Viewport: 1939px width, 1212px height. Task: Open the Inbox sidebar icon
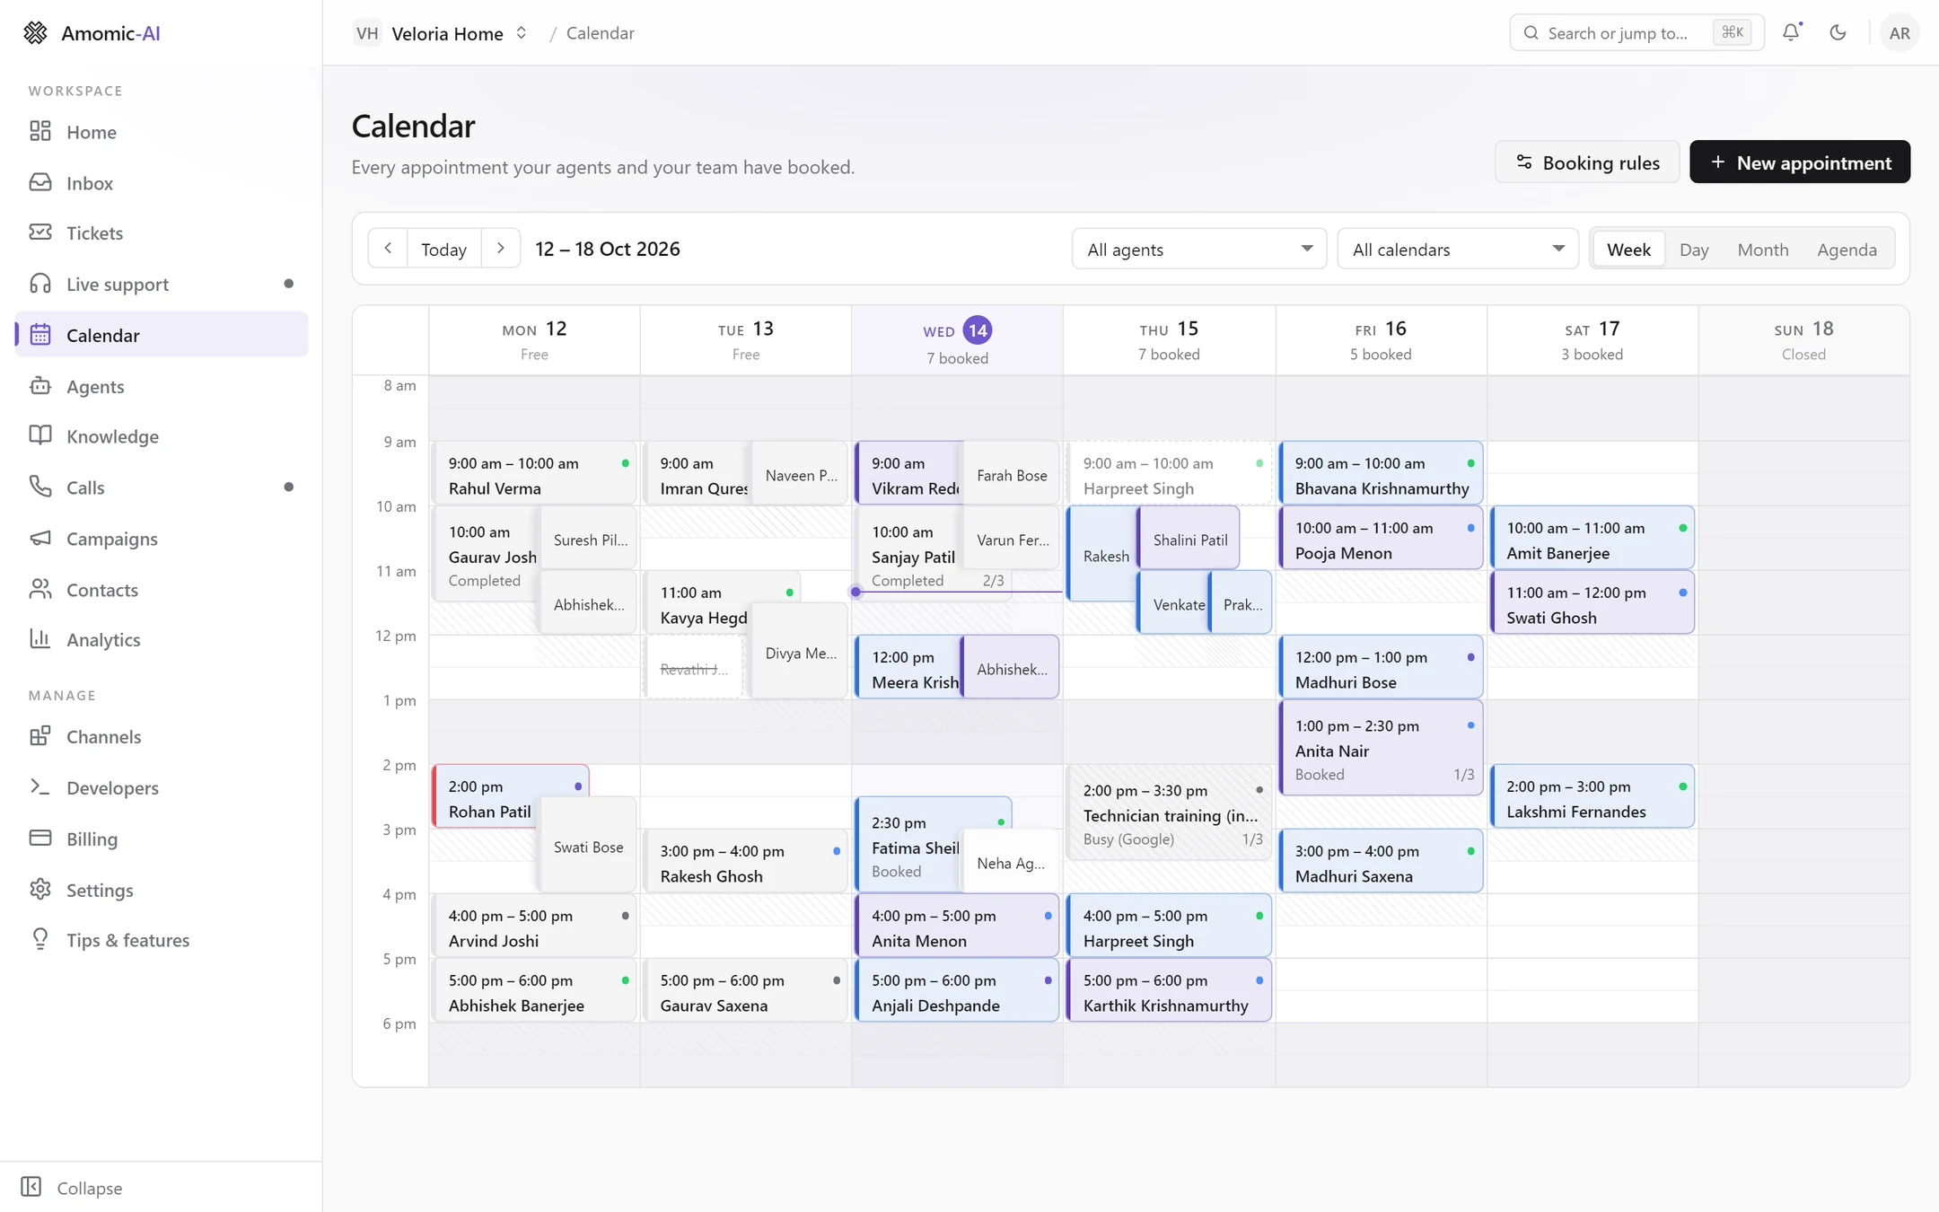40,182
